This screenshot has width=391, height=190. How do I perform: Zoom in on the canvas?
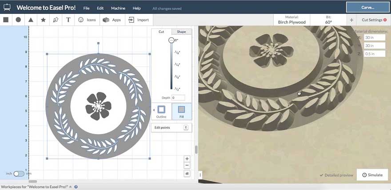187,158
